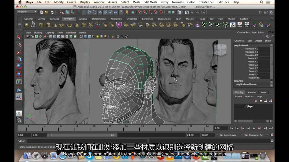Screen dimensions: 289x162
Task: Select the Rotate tool sphere icon
Action: click(x=19, y=66)
